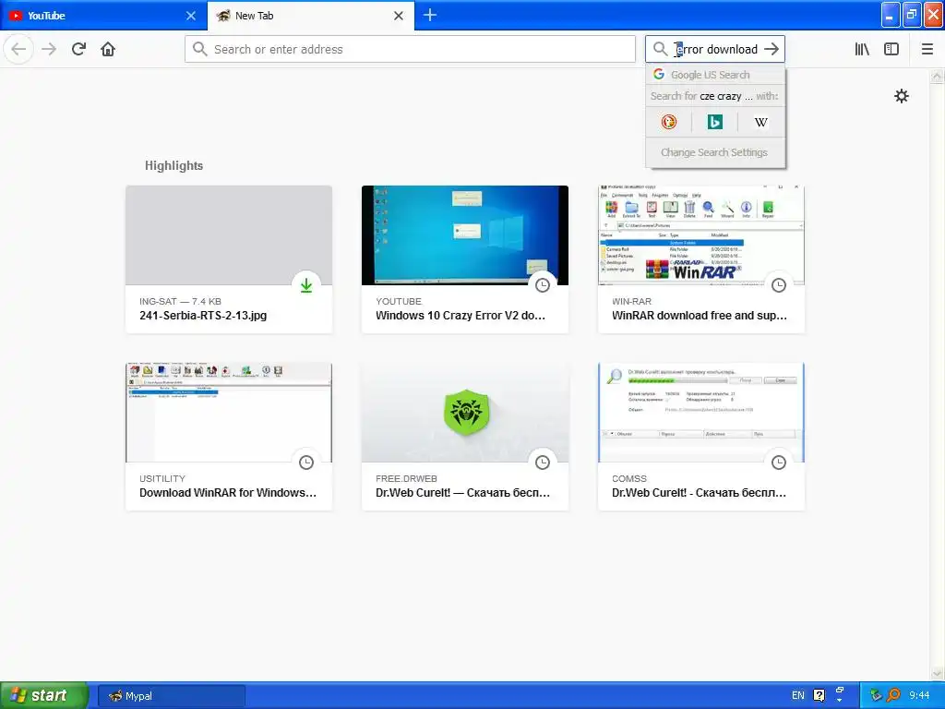945x709 pixels.
Task: Go back to the previous page
Action: (x=18, y=49)
